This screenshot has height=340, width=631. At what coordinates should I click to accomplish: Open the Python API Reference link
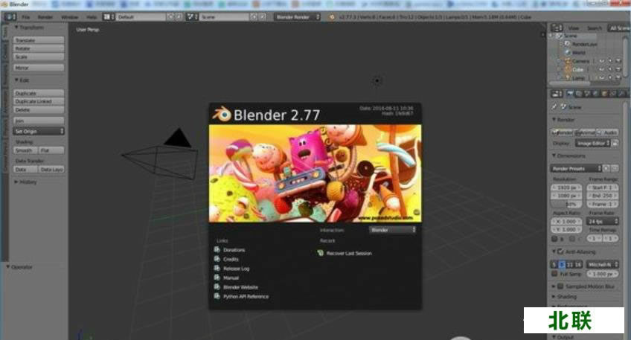click(x=246, y=296)
